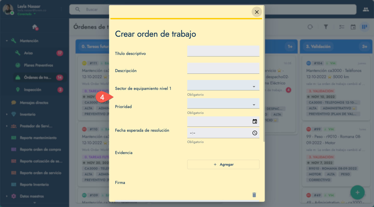Click Layla Nasaar's profile avatar
This screenshot has width=374, height=207.
click(x=8, y=9)
